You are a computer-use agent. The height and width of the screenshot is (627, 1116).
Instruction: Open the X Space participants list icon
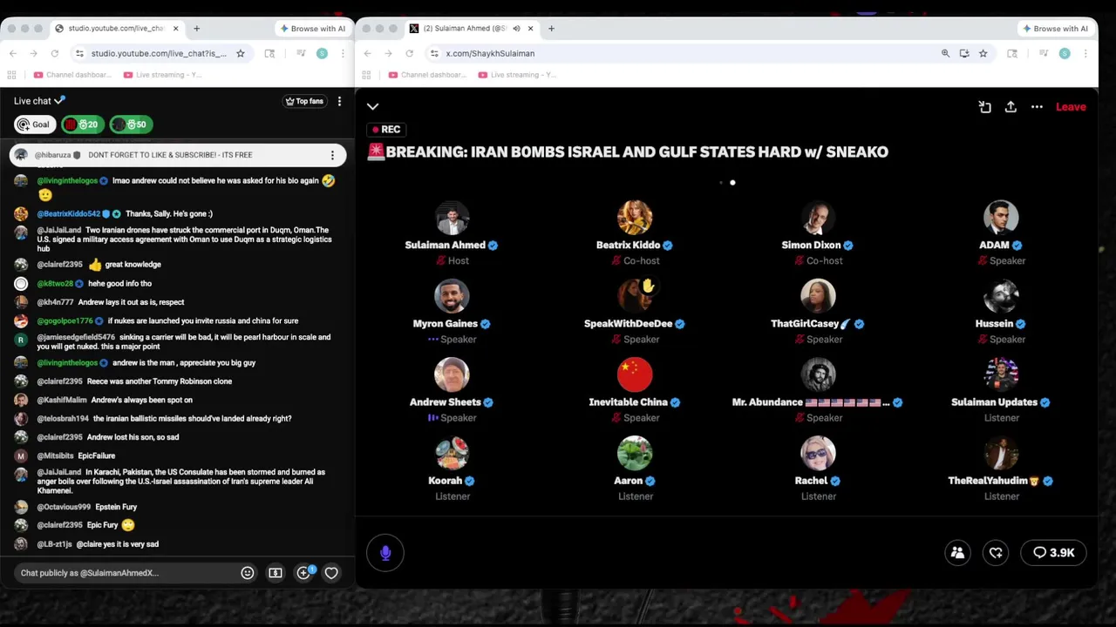pos(957,553)
